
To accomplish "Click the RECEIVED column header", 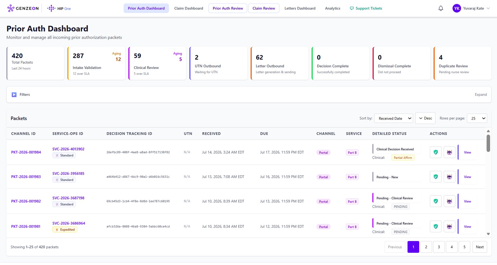I will coord(211,134).
